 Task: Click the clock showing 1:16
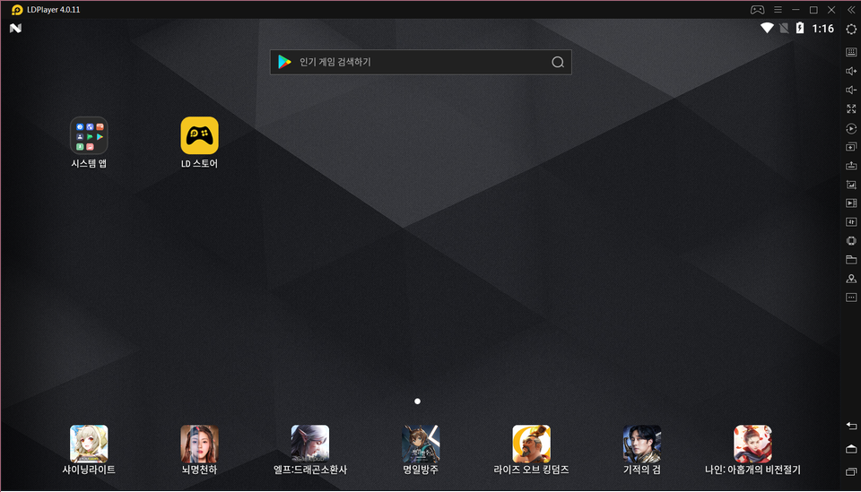tap(822, 29)
